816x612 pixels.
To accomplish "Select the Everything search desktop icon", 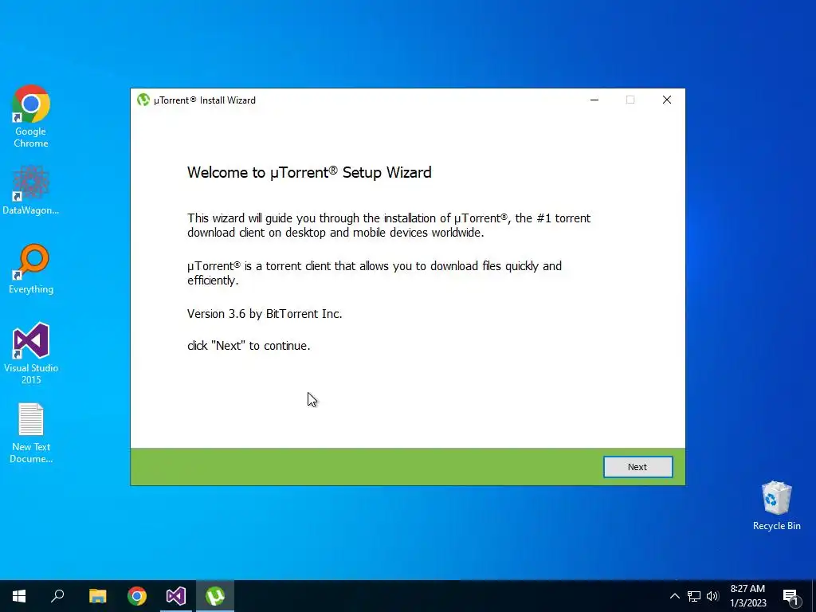I will tap(31, 269).
